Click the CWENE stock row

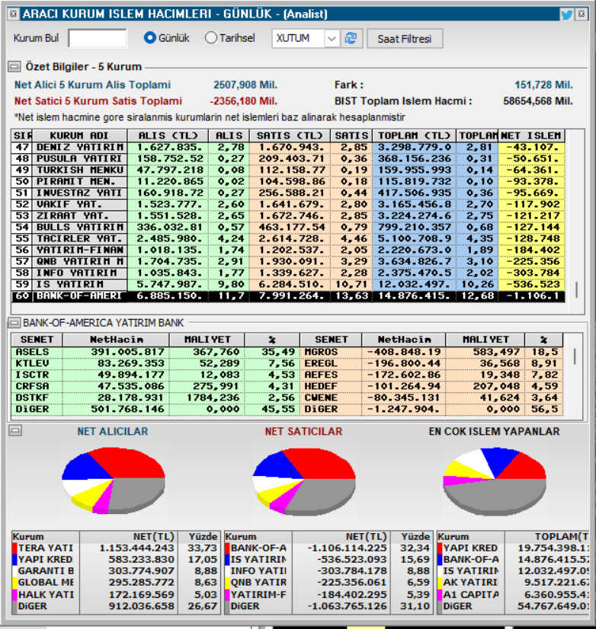(x=431, y=398)
